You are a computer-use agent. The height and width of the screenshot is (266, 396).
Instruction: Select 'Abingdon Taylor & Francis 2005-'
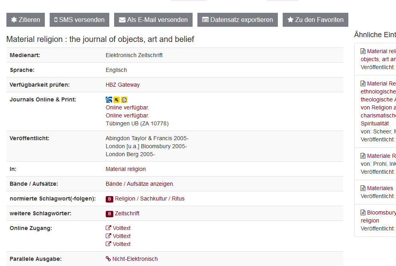[147, 139]
